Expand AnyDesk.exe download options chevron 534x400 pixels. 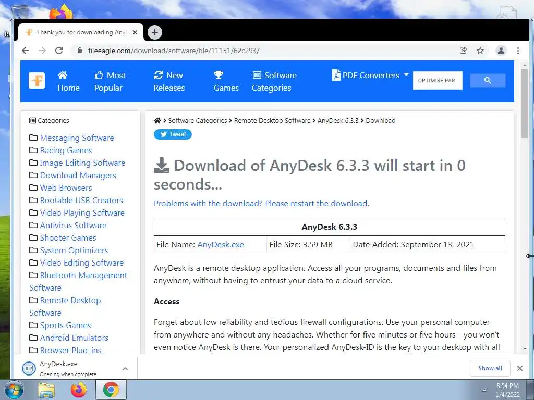coord(125,369)
